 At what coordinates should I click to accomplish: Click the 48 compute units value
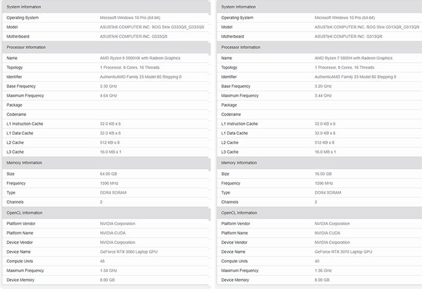pos(102,261)
